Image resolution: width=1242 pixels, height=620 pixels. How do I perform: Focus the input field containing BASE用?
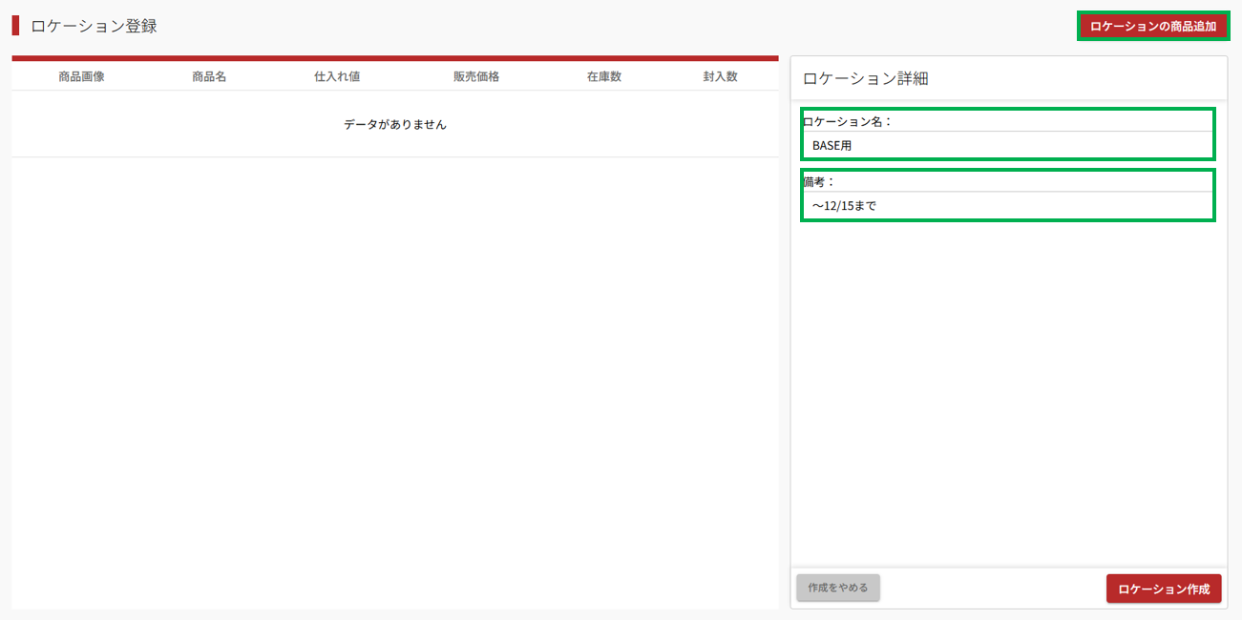(x=1007, y=146)
